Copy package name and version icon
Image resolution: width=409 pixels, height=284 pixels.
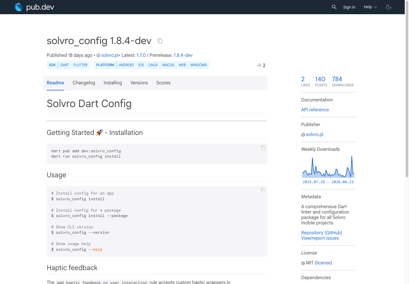(x=160, y=41)
